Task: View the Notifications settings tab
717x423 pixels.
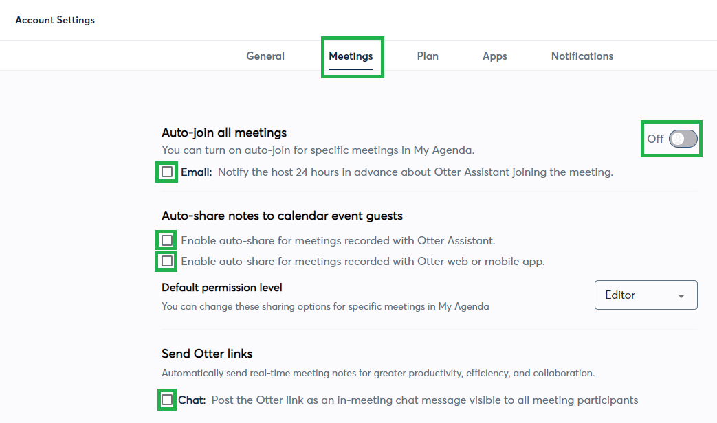Action: coord(582,56)
